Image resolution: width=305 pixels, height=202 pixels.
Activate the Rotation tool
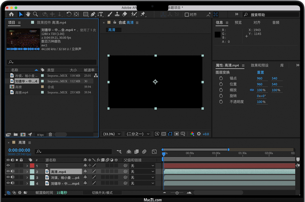tap(69, 14)
